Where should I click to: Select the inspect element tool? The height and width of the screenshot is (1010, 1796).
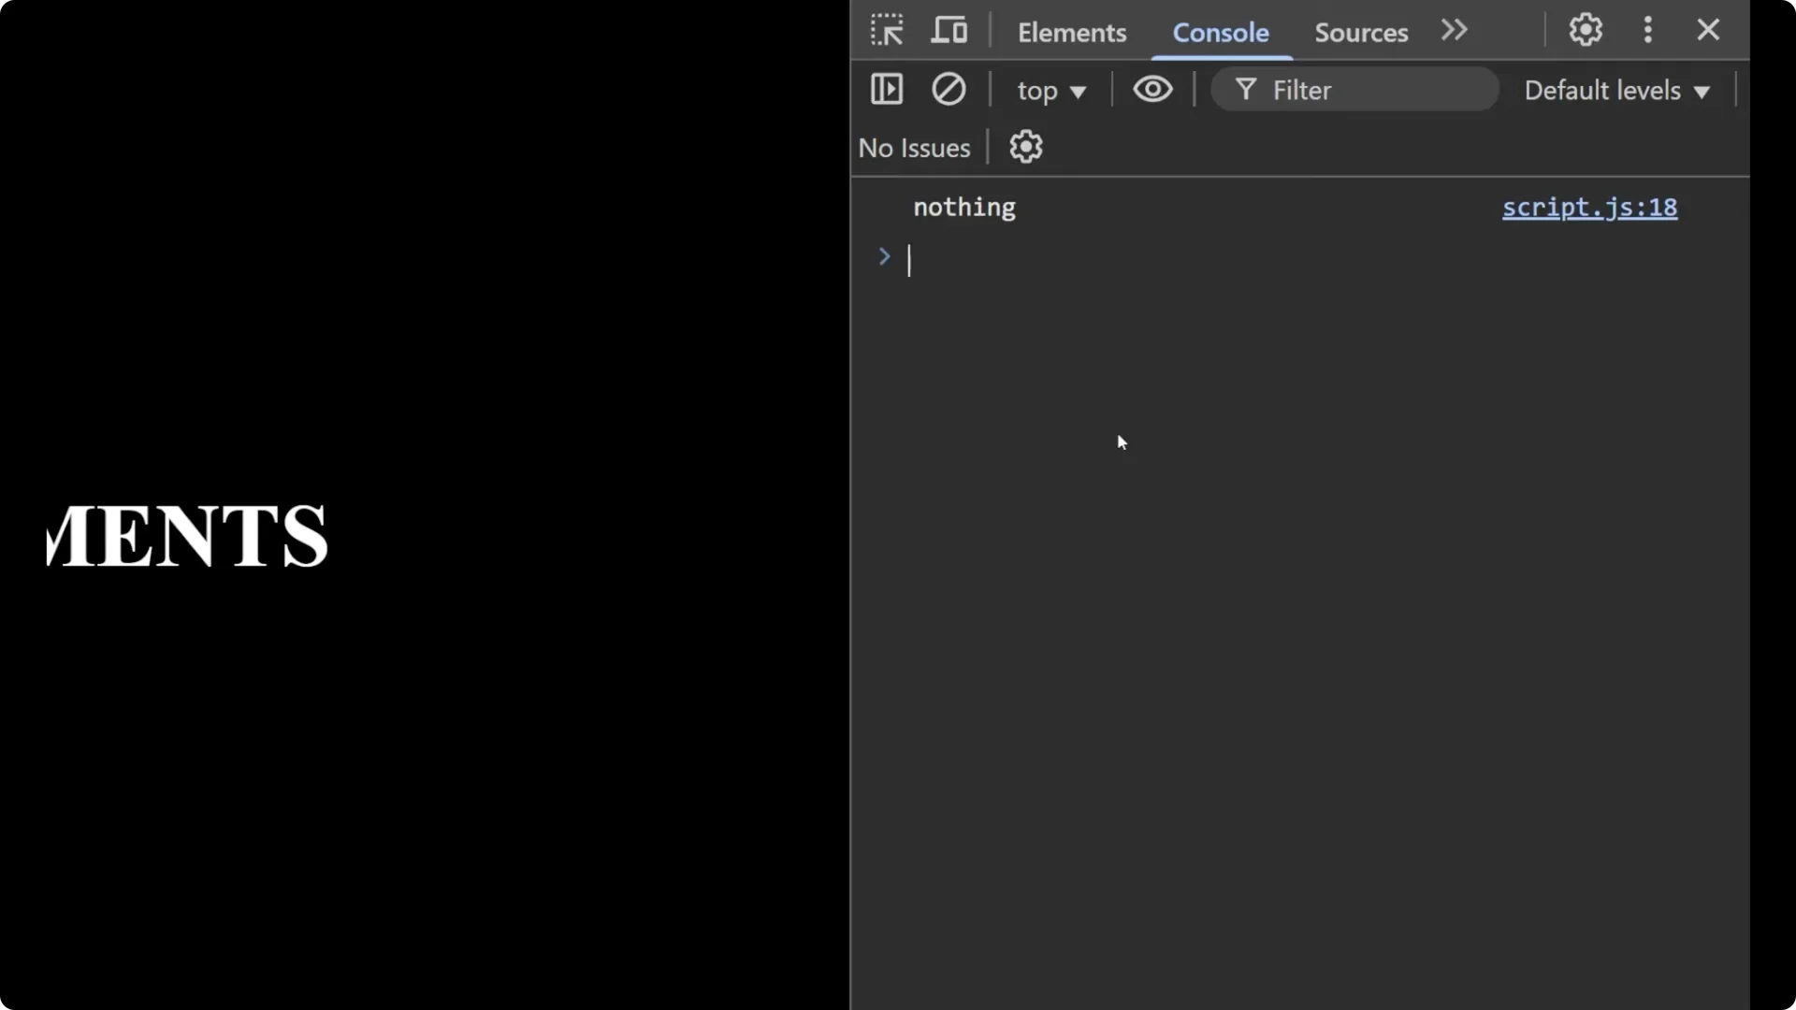886,30
